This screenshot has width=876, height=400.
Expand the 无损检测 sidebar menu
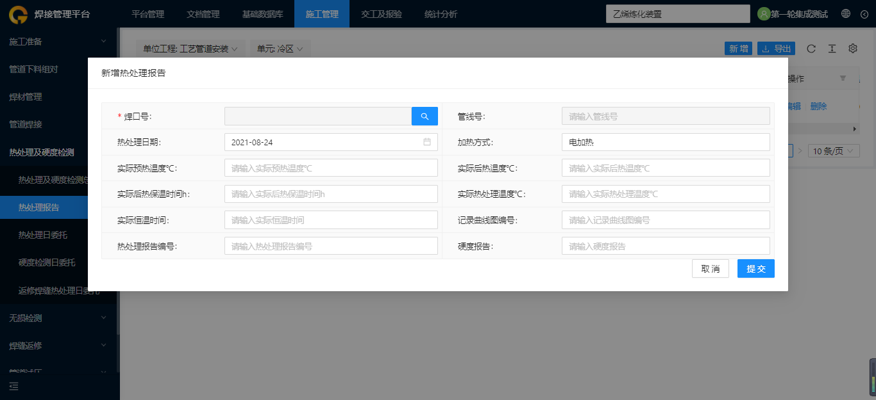click(x=58, y=318)
